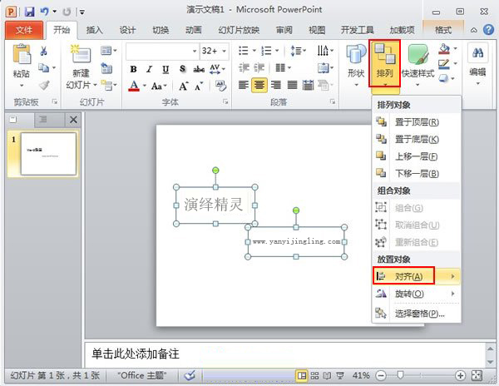Click the Shape Outline pencil icon
The height and width of the screenshot is (386, 499).
tap(443, 64)
